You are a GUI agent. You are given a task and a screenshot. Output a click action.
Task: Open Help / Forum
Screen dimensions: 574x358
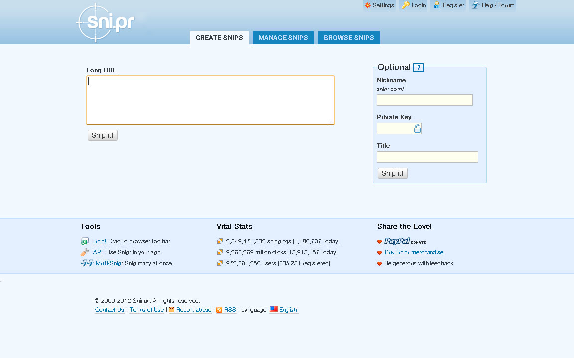pos(493,5)
